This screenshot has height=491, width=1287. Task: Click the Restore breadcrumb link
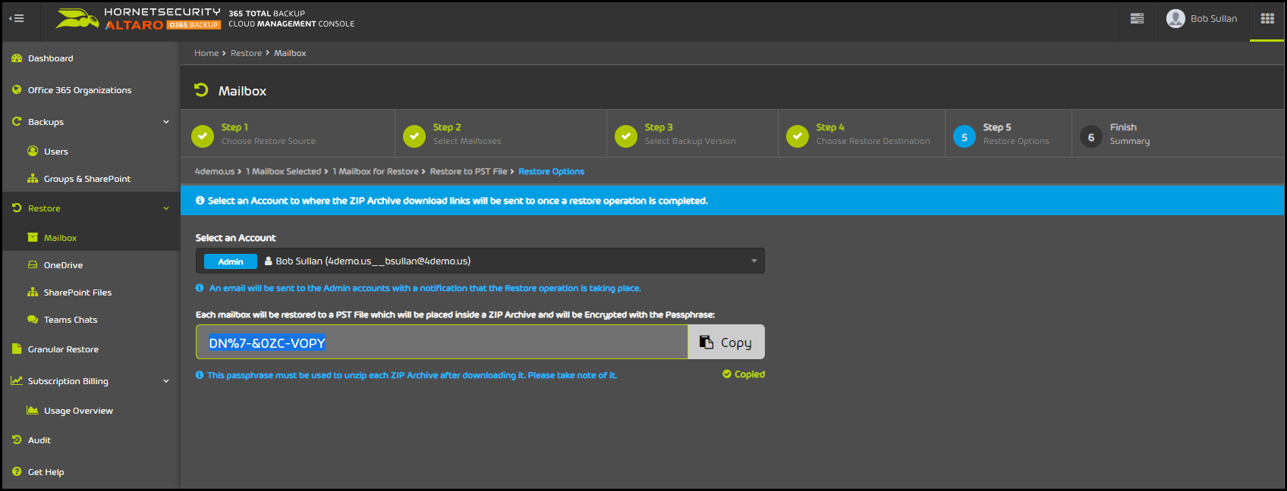(246, 53)
